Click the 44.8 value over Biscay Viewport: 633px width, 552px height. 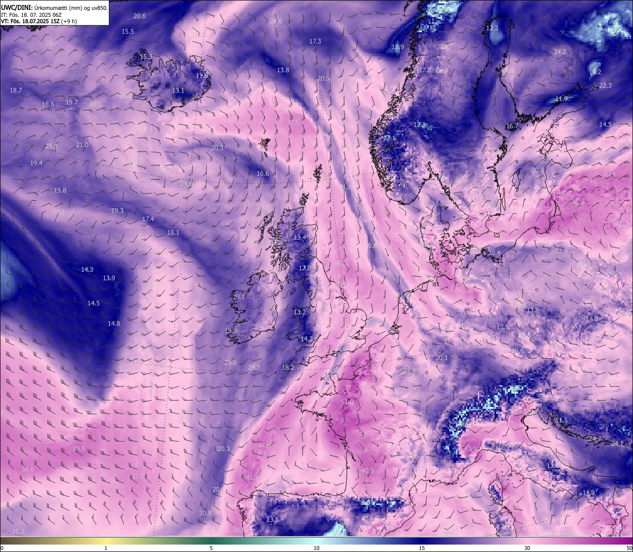pos(265,445)
